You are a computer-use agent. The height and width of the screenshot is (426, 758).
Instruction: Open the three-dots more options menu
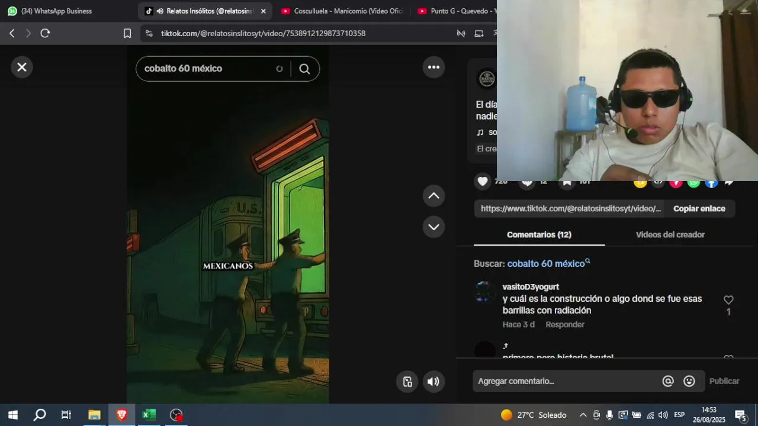click(x=433, y=67)
